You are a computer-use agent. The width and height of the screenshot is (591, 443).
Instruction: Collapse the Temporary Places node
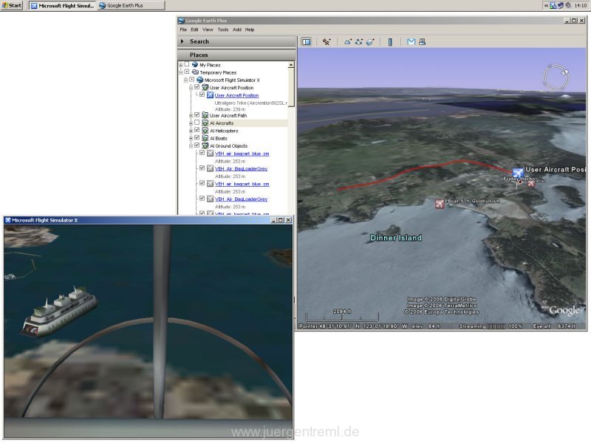tap(180, 72)
